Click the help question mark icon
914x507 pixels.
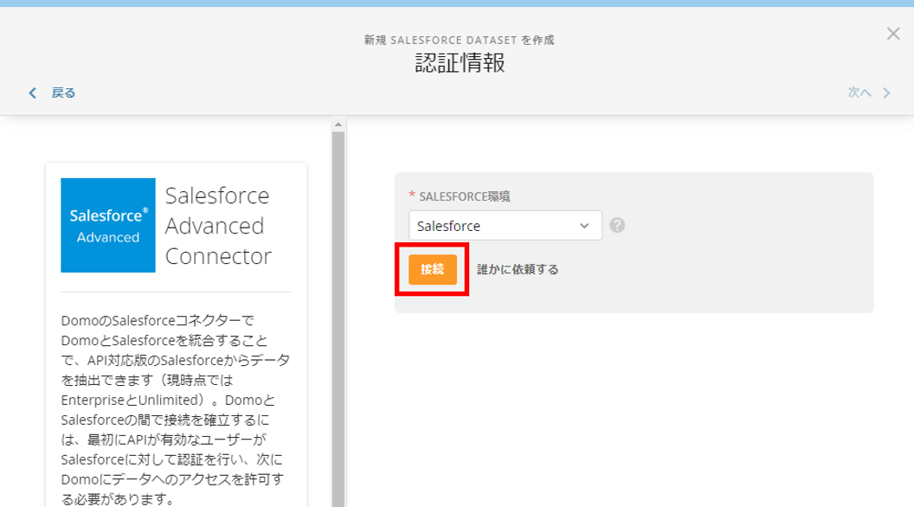pos(617,226)
